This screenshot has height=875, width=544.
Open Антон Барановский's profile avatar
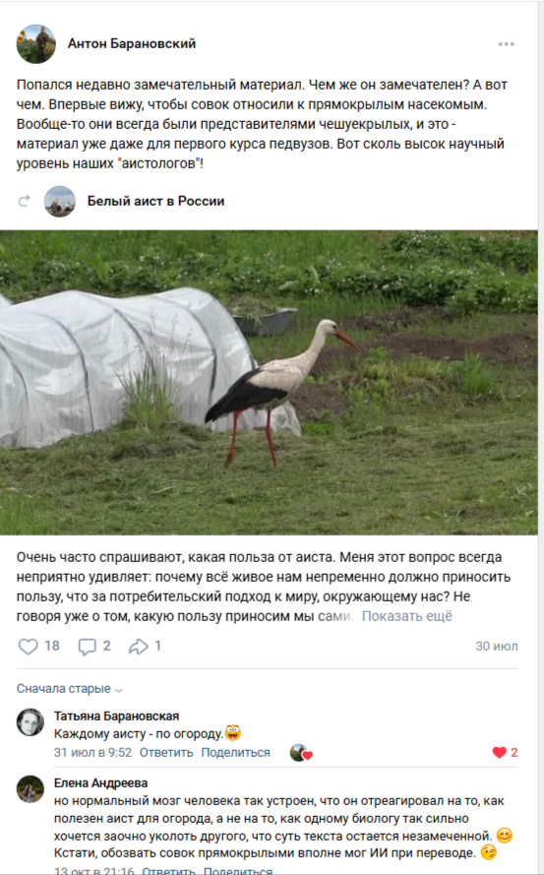36,43
